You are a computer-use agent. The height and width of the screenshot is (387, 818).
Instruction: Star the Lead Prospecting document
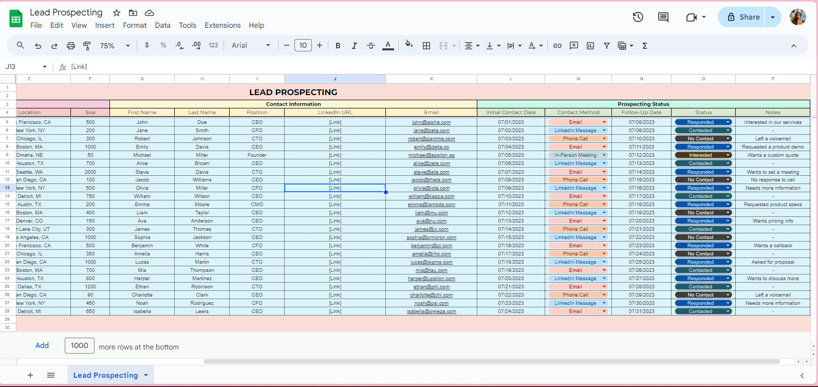tap(117, 13)
